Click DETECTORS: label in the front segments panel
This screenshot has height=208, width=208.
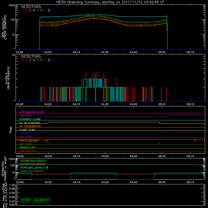pos(31,7)
